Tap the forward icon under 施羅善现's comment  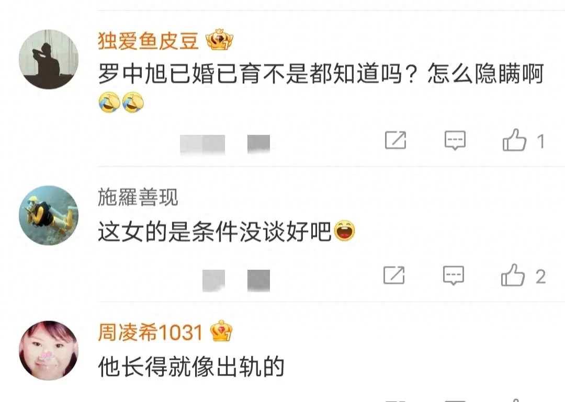tap(394, 275)
